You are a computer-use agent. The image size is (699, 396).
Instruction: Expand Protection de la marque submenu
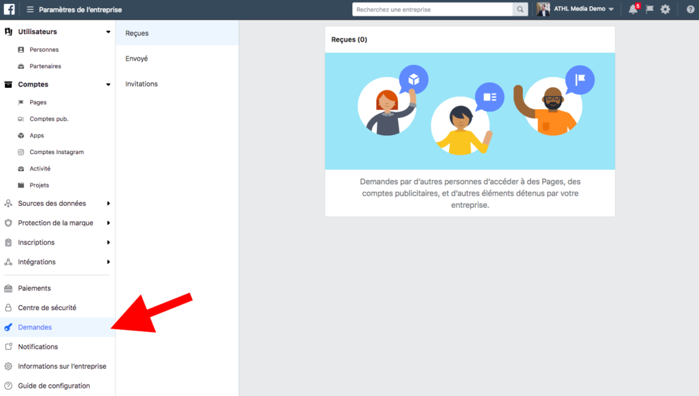[x=108, y=223]
